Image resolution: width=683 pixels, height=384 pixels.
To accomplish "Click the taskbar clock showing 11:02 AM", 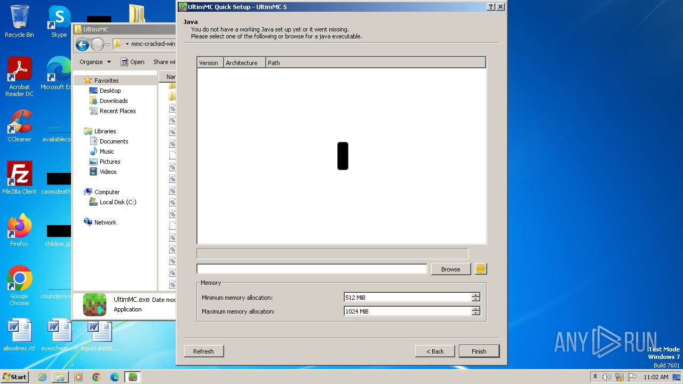I will (x=656, y=377).
